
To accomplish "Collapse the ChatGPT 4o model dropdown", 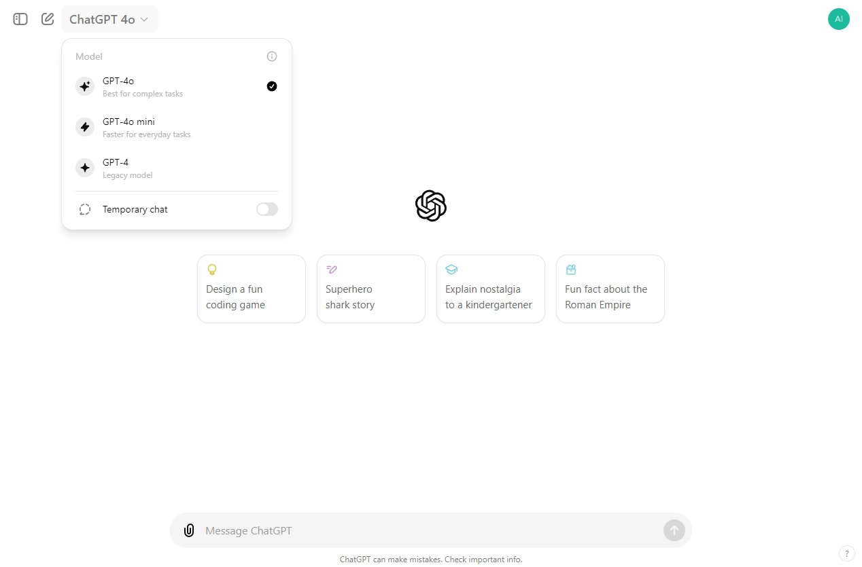I will pos(109,19).
